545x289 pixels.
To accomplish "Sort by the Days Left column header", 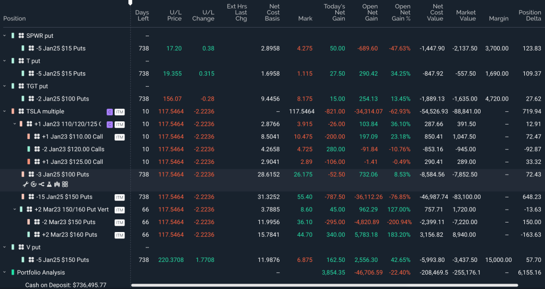I will (142, 15).
